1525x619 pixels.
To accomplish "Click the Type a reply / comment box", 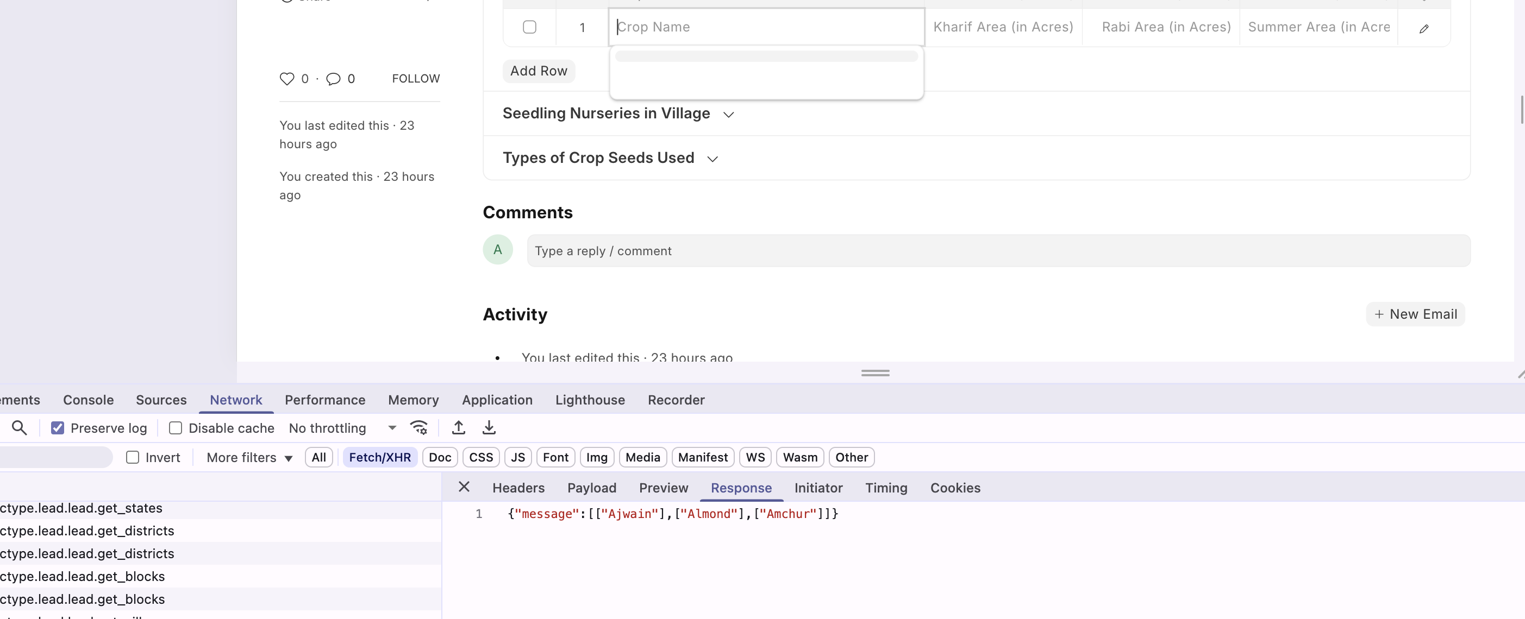I will (998, 251).
